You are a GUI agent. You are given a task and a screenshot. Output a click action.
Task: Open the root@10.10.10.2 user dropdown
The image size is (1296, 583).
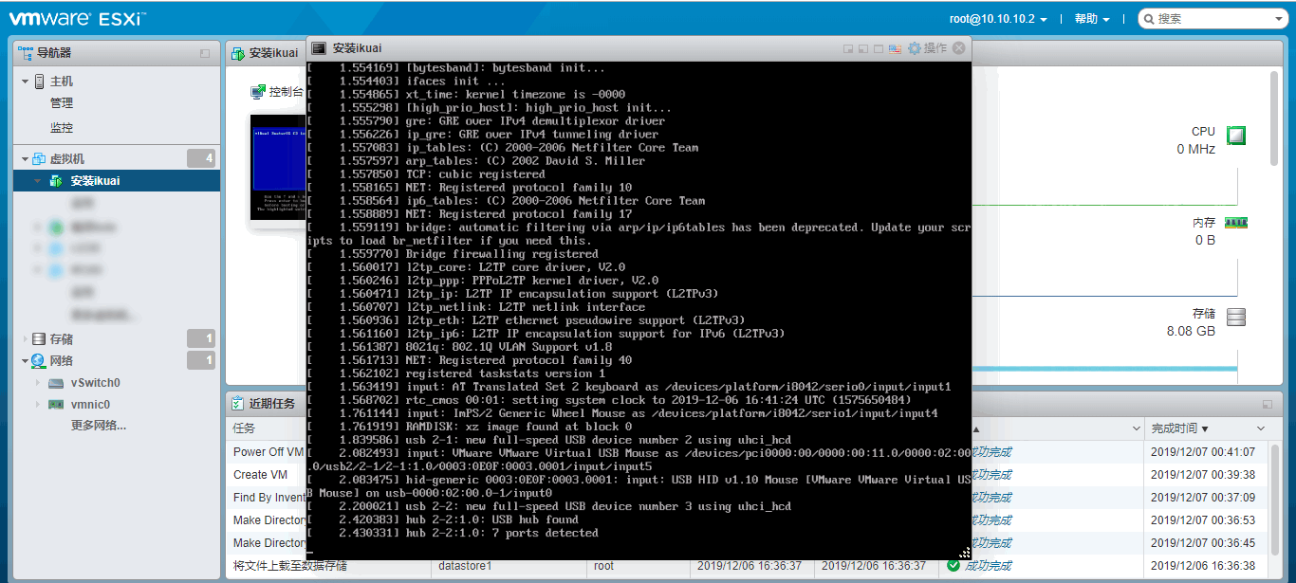[998, 19]
